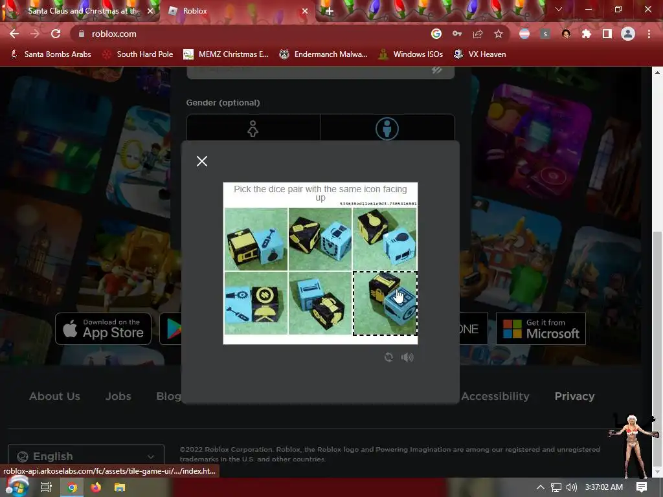
Task: Expand the English language dropdown
Action: (86, 456)
